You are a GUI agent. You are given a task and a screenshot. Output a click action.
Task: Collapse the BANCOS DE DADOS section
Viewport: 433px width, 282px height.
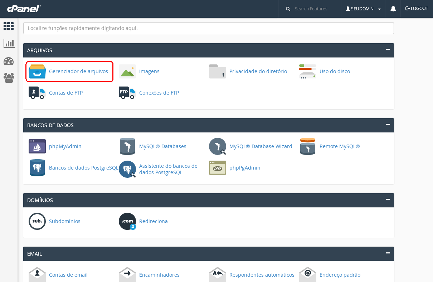[x=388, y=125]
